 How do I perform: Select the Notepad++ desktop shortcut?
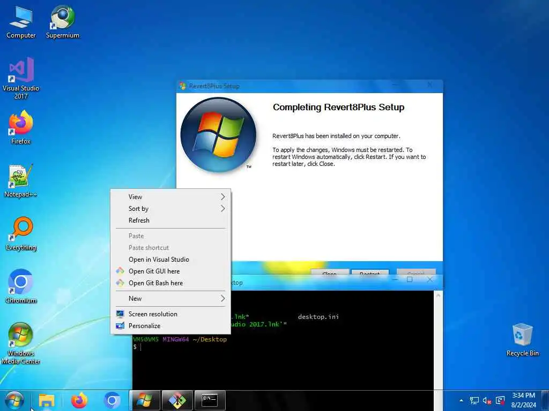(21, 181)
